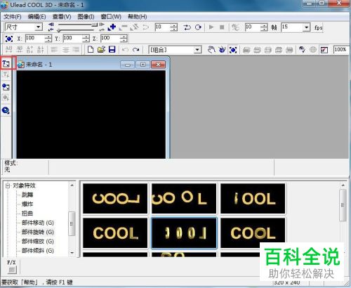Open the 查看(V) menu
The width and height of the screenshot is (351, 288).
point(62,17)
